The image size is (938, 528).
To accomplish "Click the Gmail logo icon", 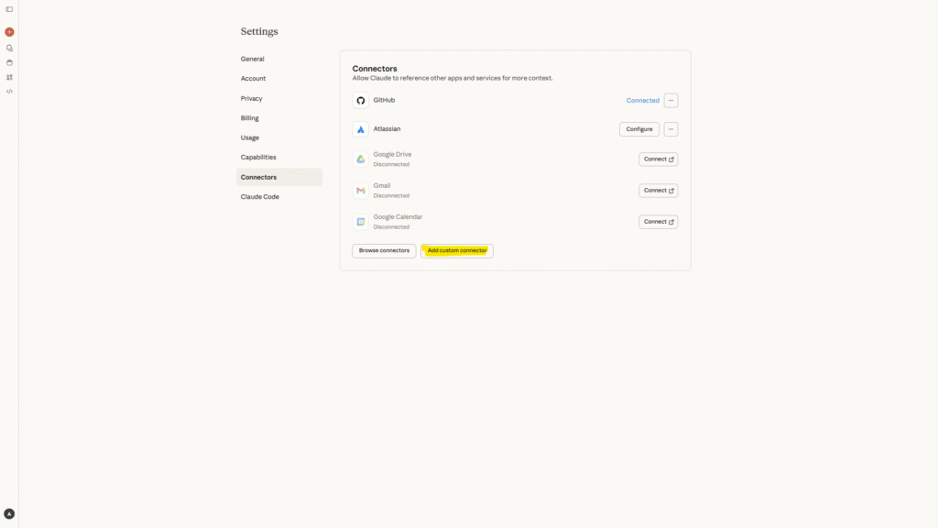I will [361, 191].
